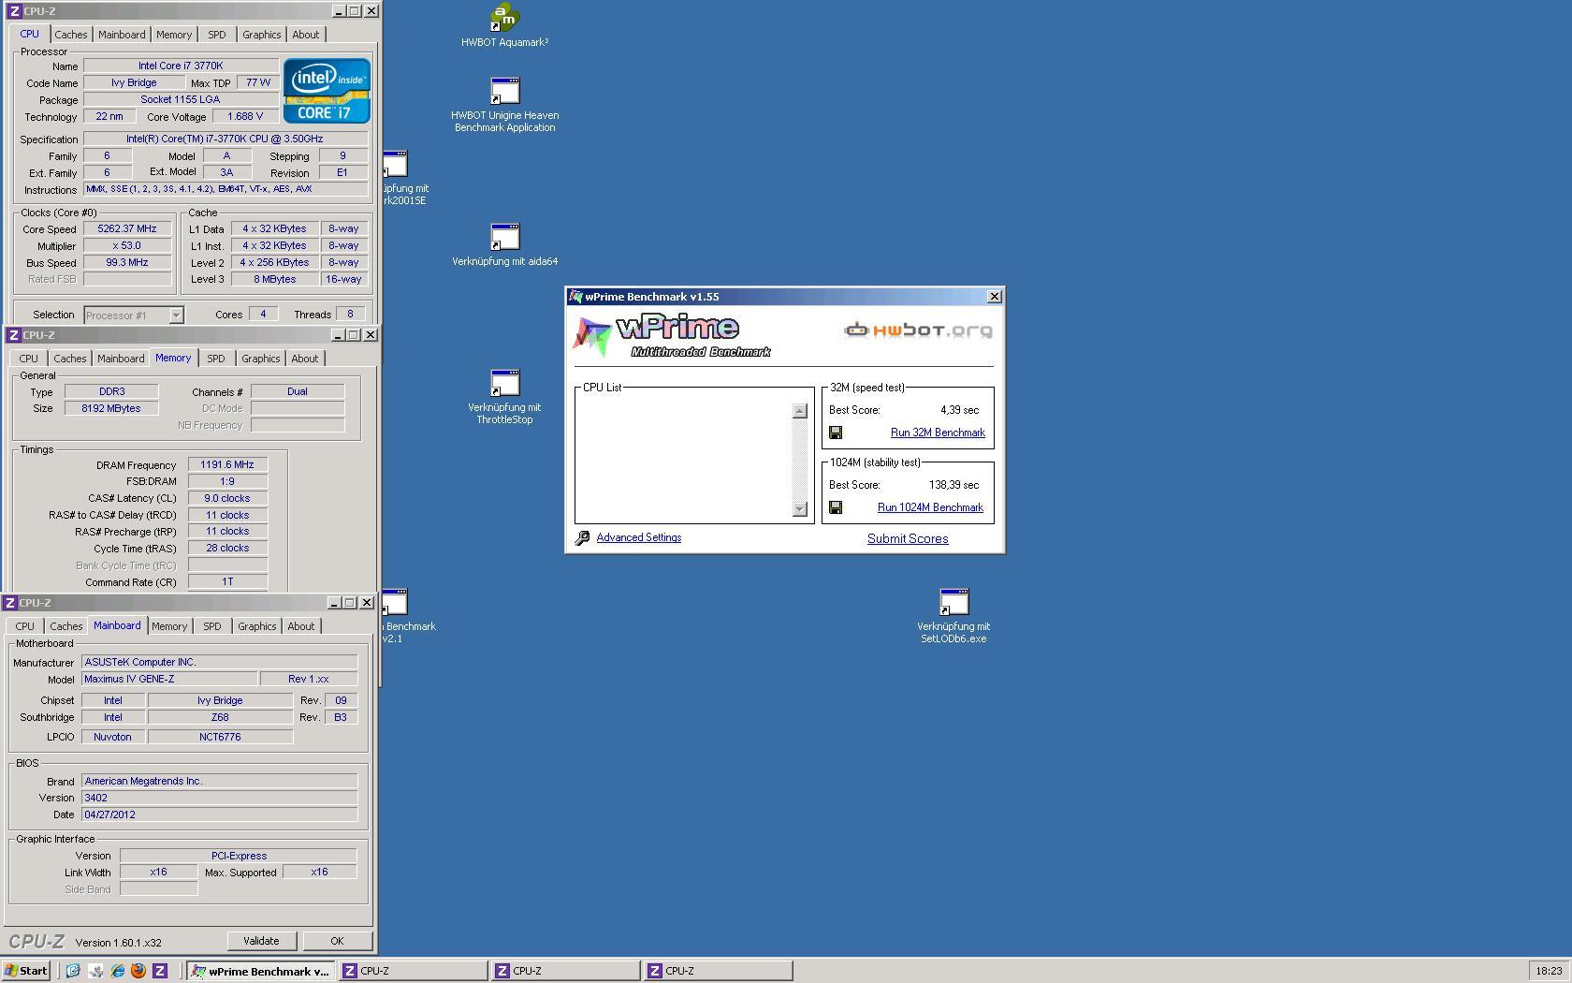The image size is (1572, 983).
Task: Click the first quick launch icon beside Start
Action: [x=73, y=971]
